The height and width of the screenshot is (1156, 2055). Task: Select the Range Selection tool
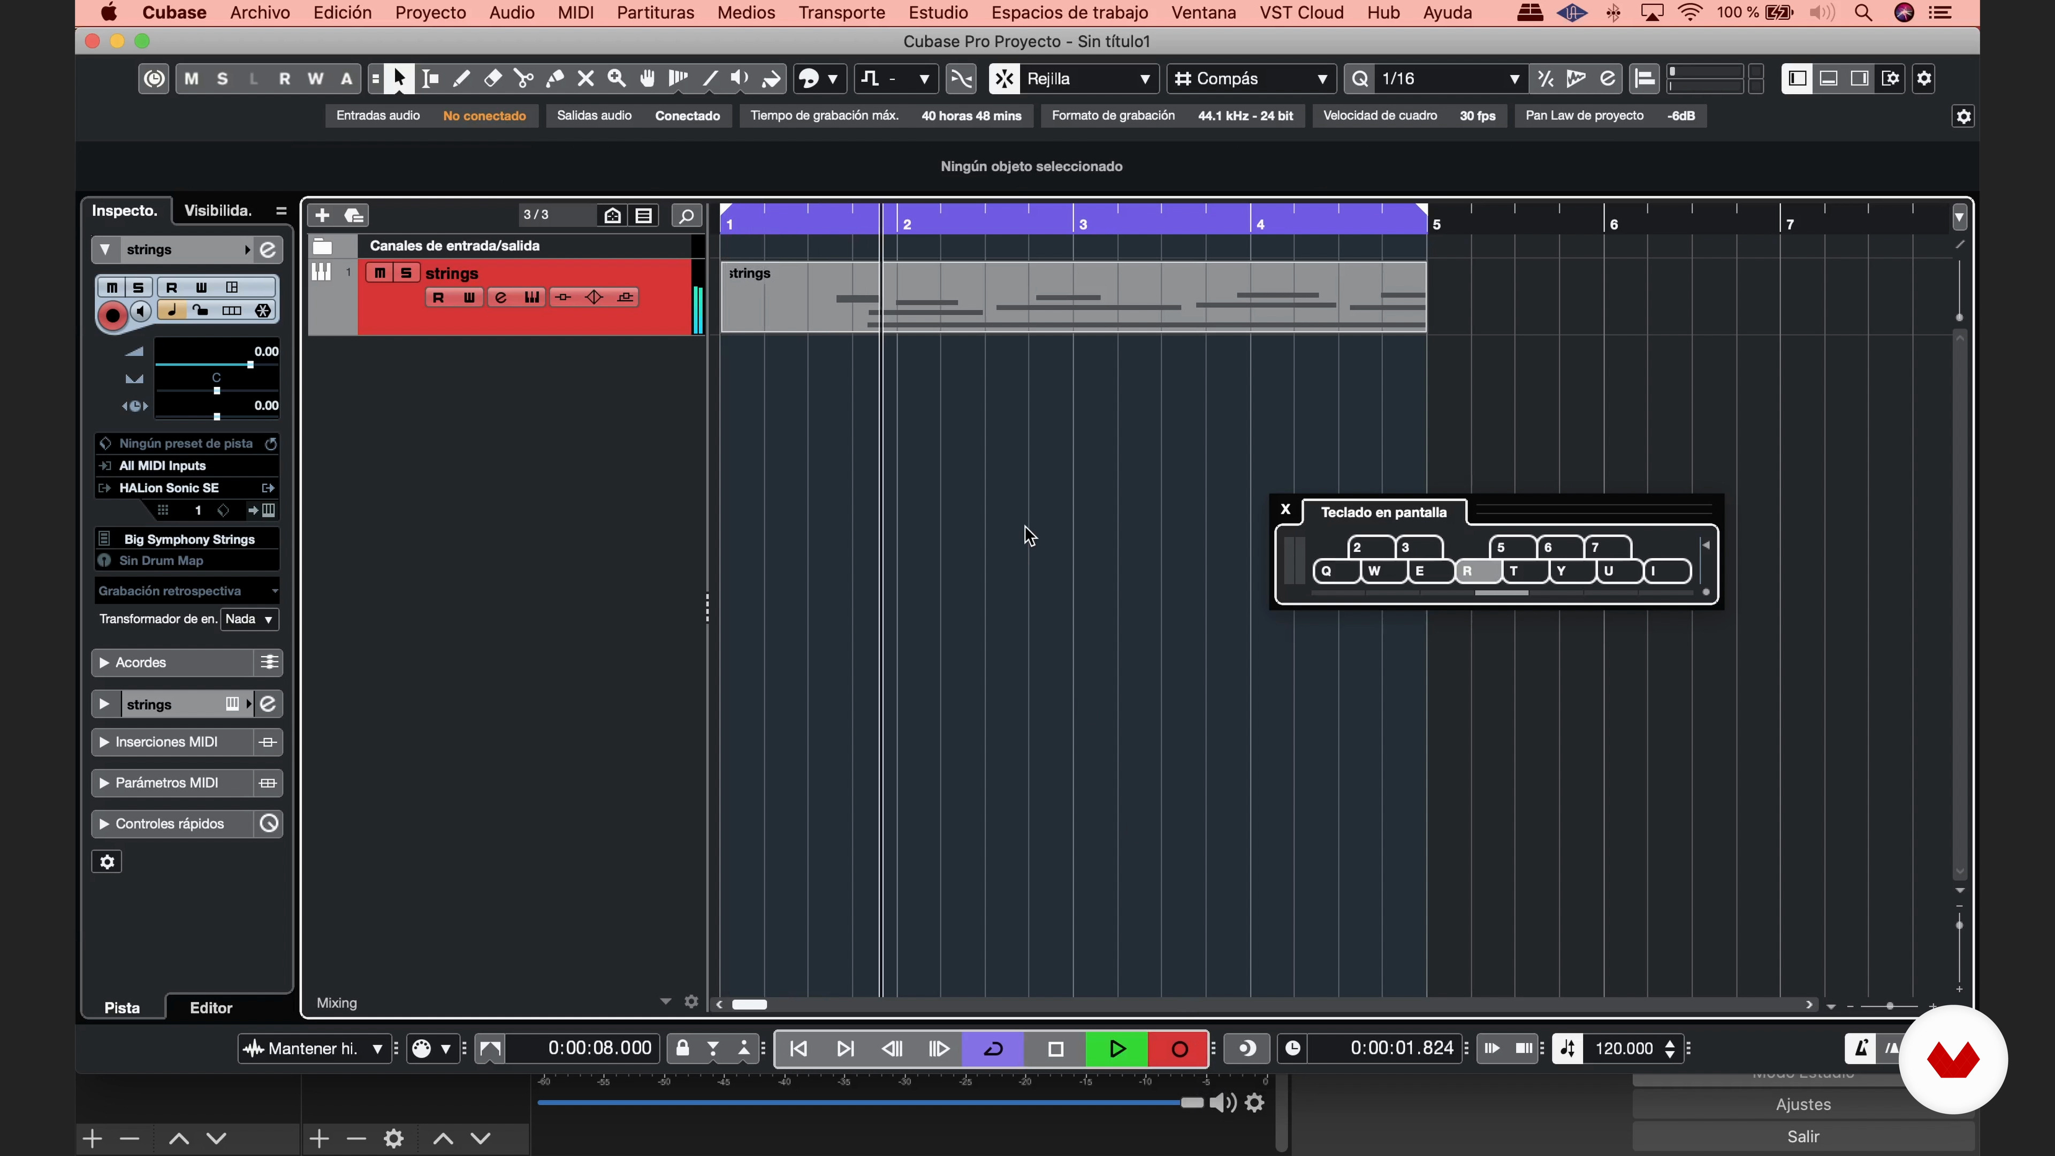point(431,78)
